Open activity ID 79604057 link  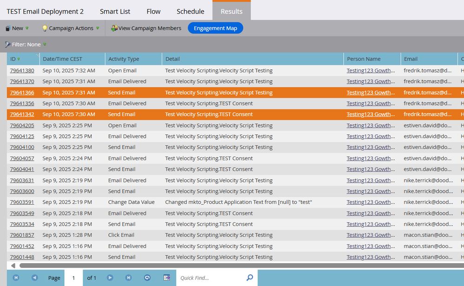(x=22, y=158)
